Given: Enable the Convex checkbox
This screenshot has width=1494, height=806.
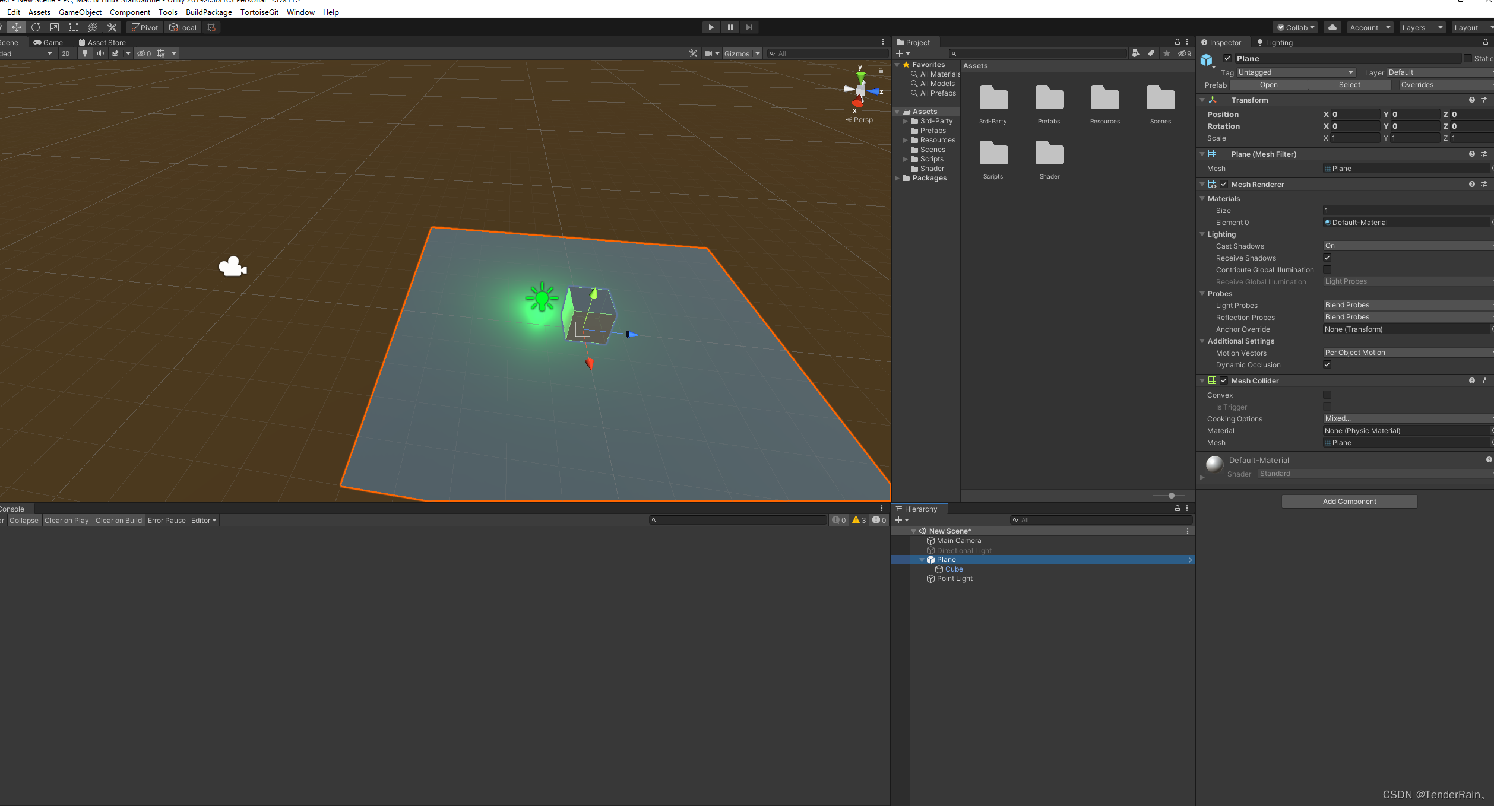Looking at the screenshot, I should point(1327,395).
